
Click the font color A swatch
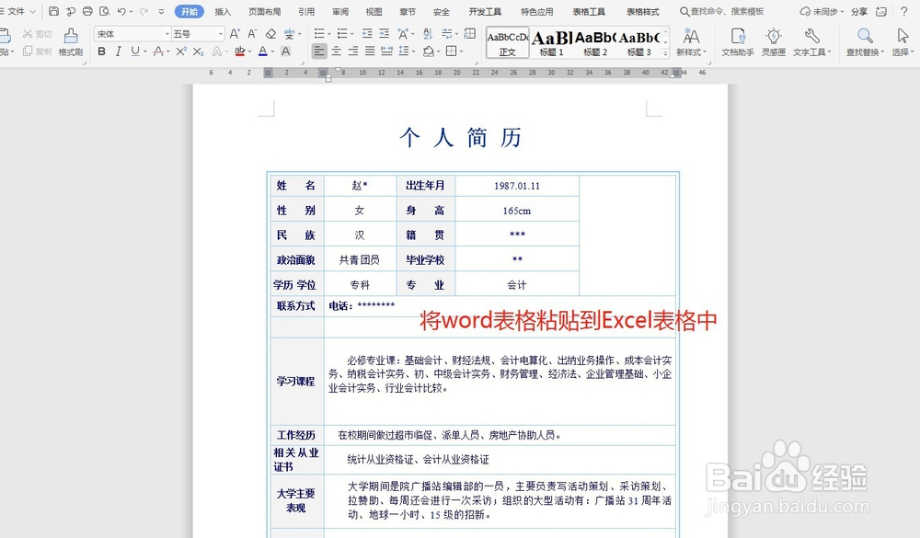point(263,52)
